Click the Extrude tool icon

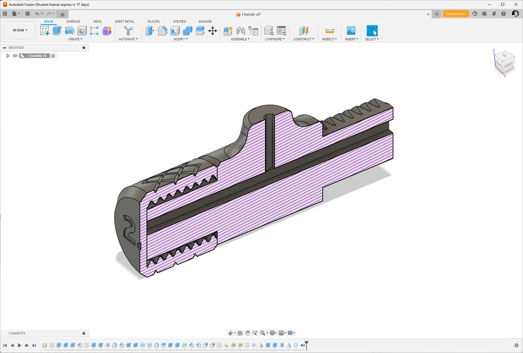(x=57, y=31)
